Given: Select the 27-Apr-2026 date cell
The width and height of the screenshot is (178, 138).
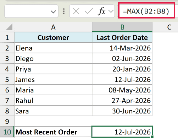Looking at the screenshot, I should tap(122, 101).
